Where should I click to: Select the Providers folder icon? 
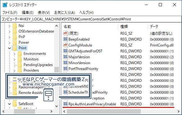(x=20, y=70)
